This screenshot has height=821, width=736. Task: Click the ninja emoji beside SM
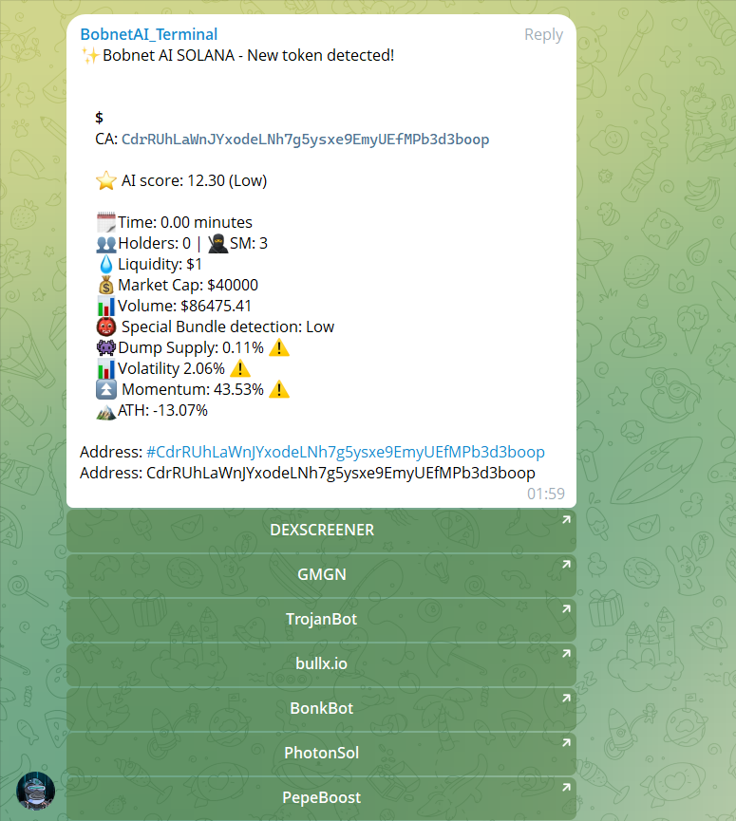[x=217, y=244]
